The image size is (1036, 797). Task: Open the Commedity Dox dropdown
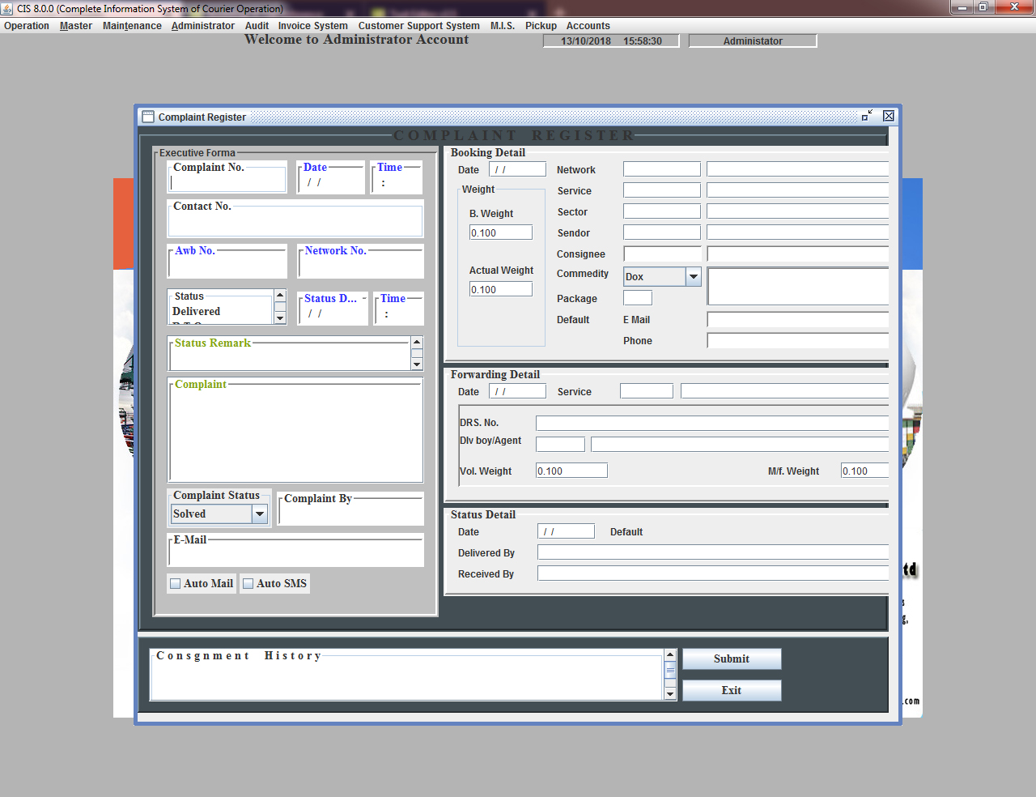coord(694,276)
